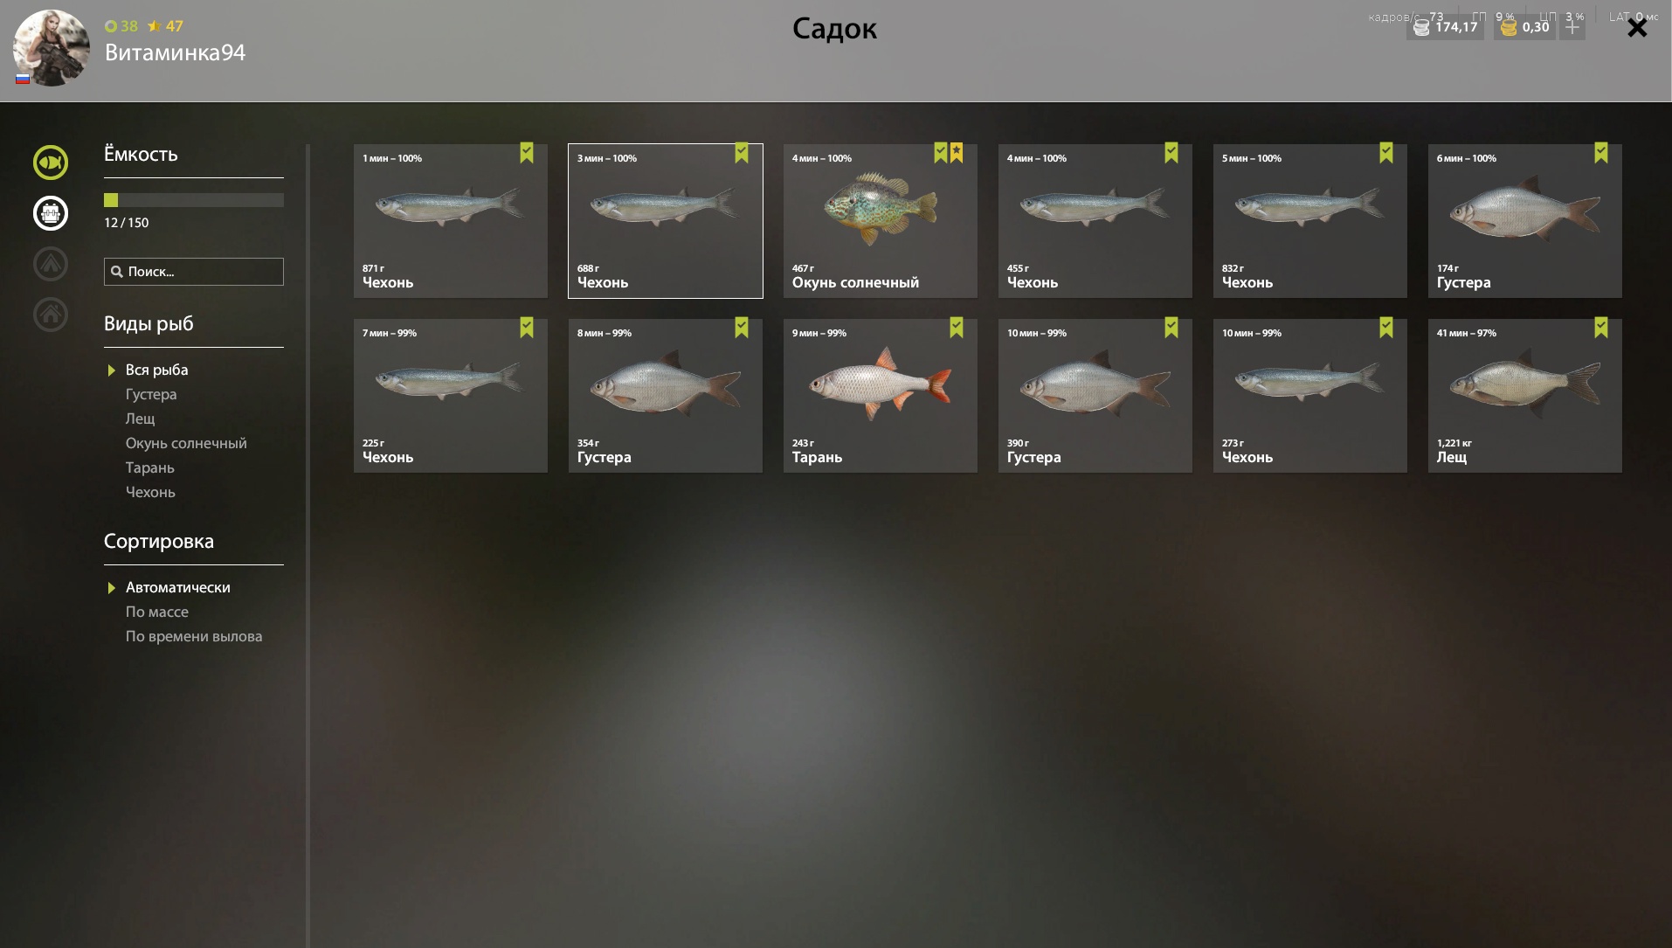1672x948 pixels.
Task: Open the tent camp sidebar icon
Action: pos(51,264)
